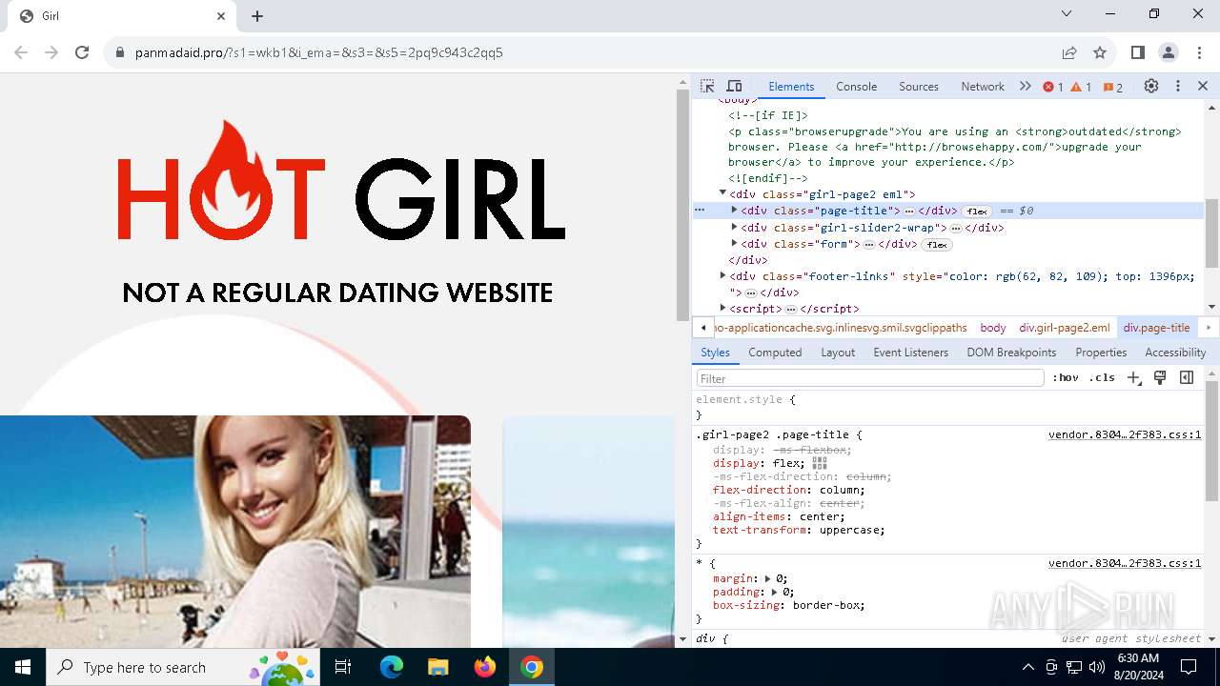The height and width of the screenshot is (686, 1220).
Task: Expand margin shorthand property
Action: pos(768,578)
